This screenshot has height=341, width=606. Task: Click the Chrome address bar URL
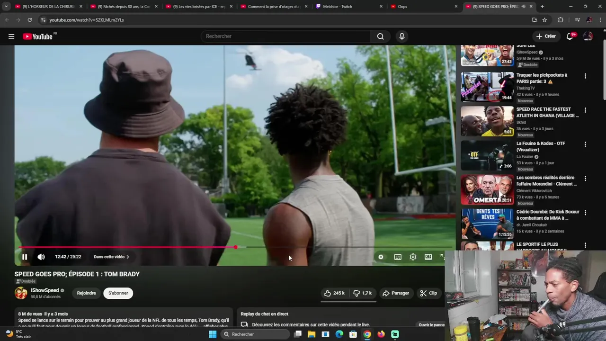click(x=87, y=20)
